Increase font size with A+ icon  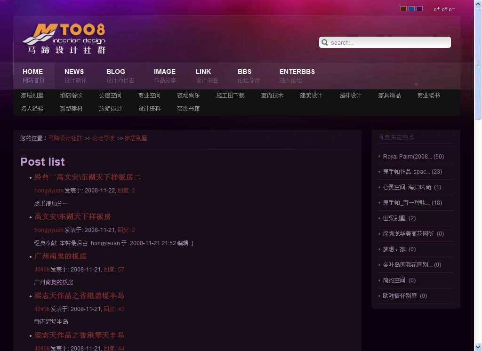[x=436, y=9]
